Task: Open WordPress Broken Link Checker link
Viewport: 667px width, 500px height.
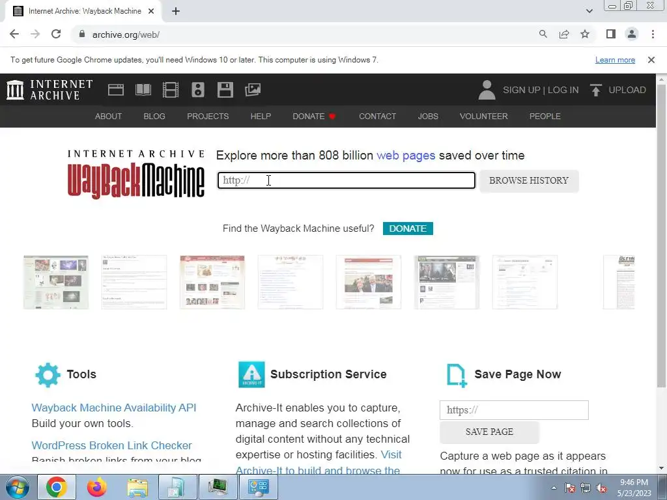Action: tap(112, 445)
